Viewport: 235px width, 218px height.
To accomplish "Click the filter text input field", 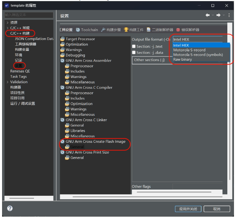I will [29, 15].
